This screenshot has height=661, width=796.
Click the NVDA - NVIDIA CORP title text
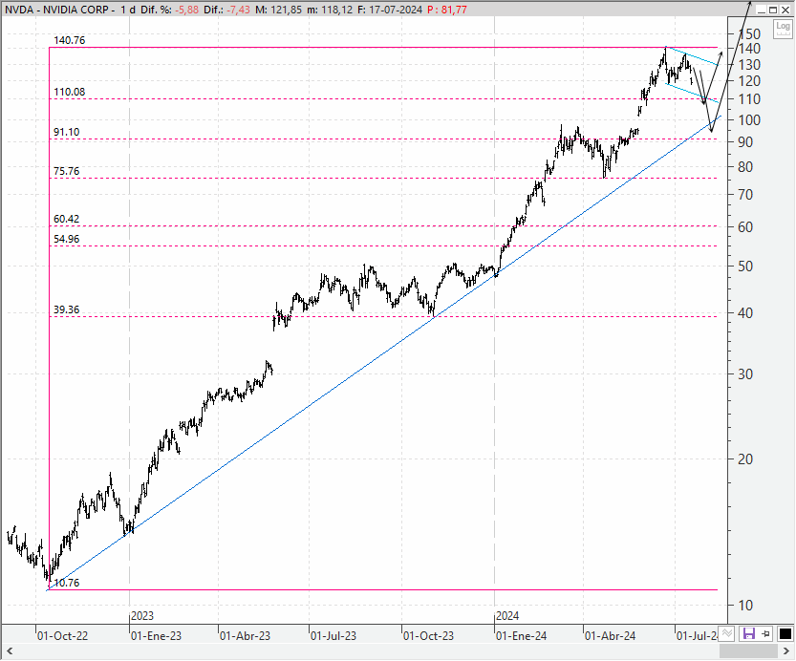tap(56, 10)
